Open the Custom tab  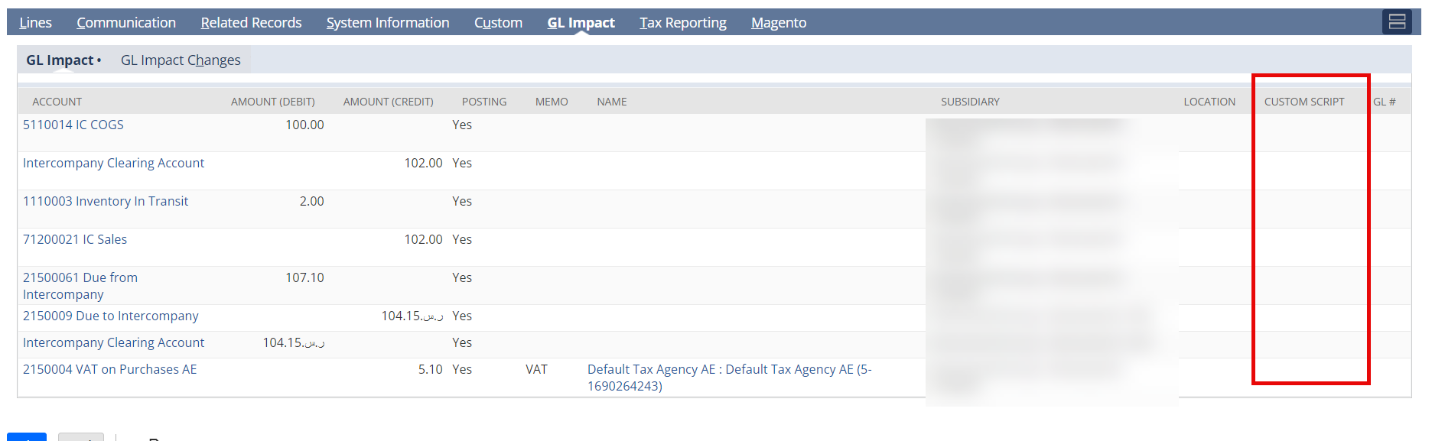pyautogui.click(x=498, y=23)
